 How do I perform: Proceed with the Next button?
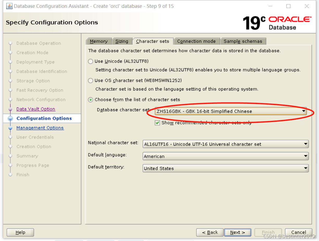click(x=237, y=232)
